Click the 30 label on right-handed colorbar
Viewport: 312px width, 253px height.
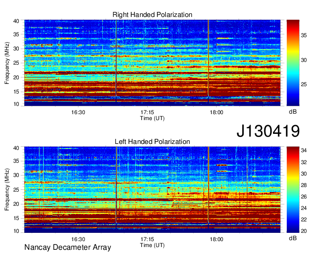pyautogui.click(x=304, y=60)
